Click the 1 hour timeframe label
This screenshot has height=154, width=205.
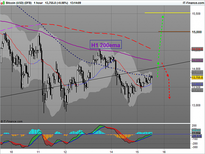(38, 3)
